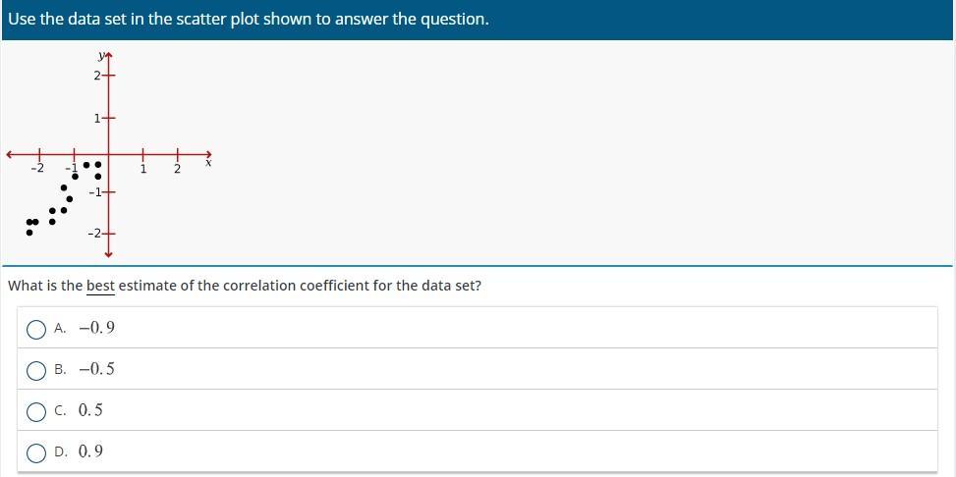Click the top arrowhead of the y-axis
Viewport: 956px width, 477px height.
tap(108, 55)
